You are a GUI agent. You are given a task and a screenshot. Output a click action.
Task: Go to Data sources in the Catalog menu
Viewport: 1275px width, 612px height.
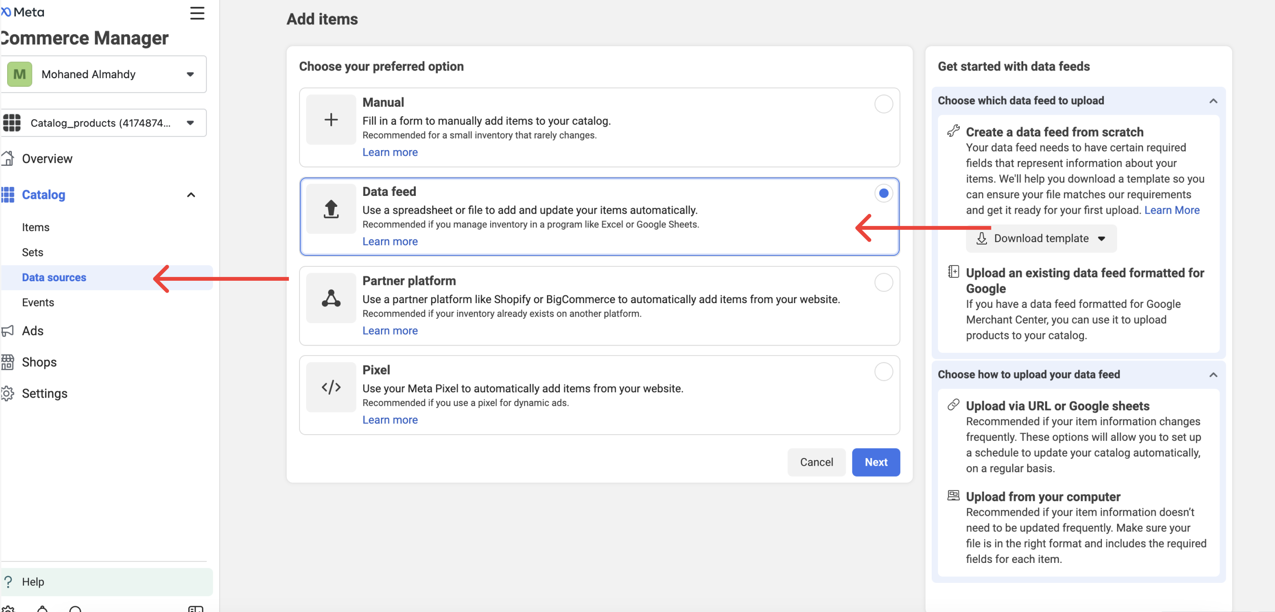(x=54, y=277)
